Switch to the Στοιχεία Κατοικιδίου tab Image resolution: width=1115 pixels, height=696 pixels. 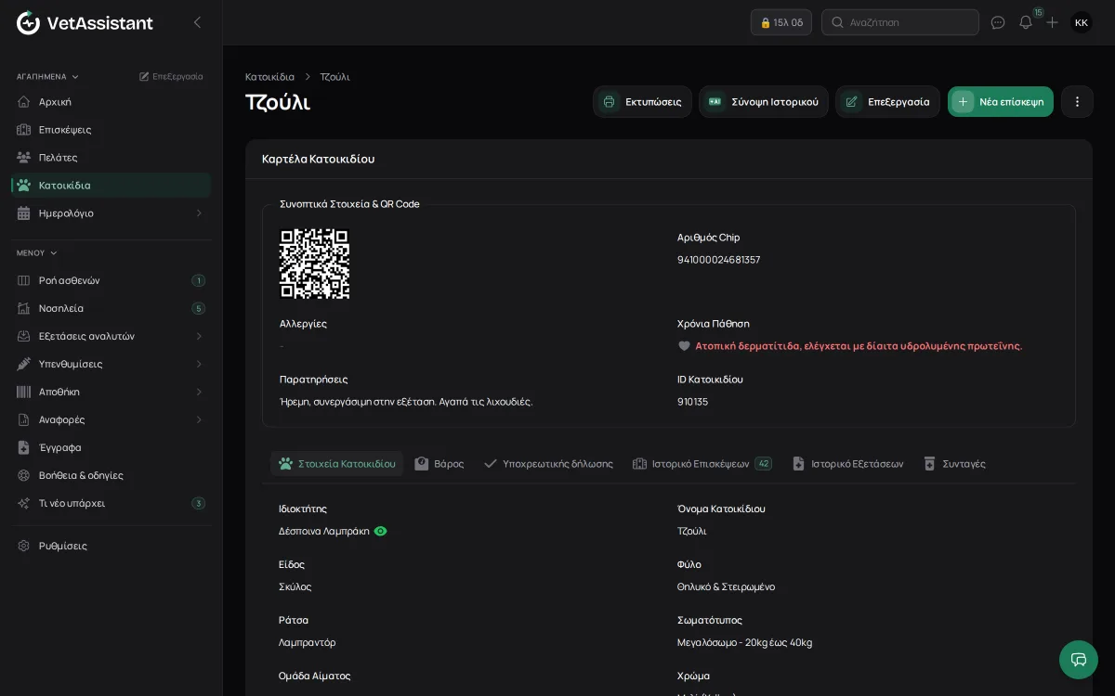click(x=336, y=463)
